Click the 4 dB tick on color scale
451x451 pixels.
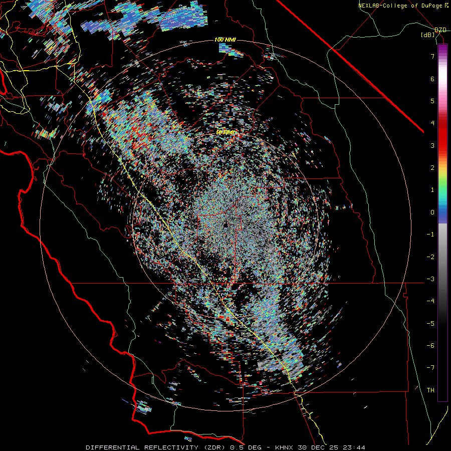432,123
